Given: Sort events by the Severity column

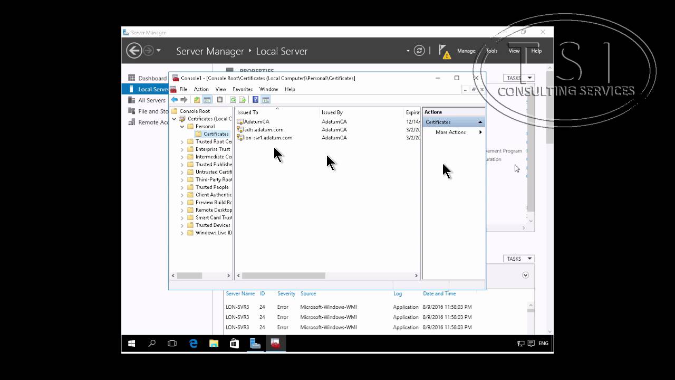Looking at the screenshot, I should coord(286,293).
